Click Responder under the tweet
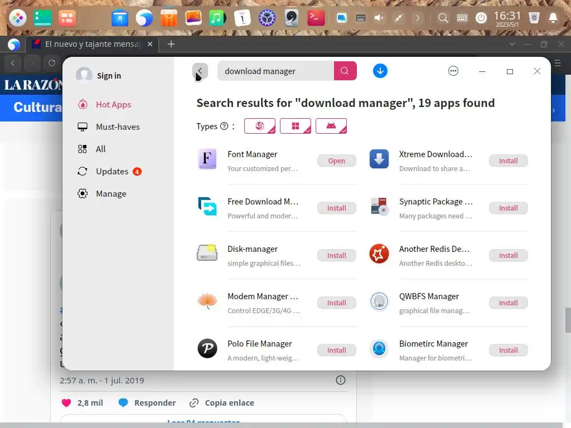The width and height of the screenshot is (571, 428). (x=147, y=403)
